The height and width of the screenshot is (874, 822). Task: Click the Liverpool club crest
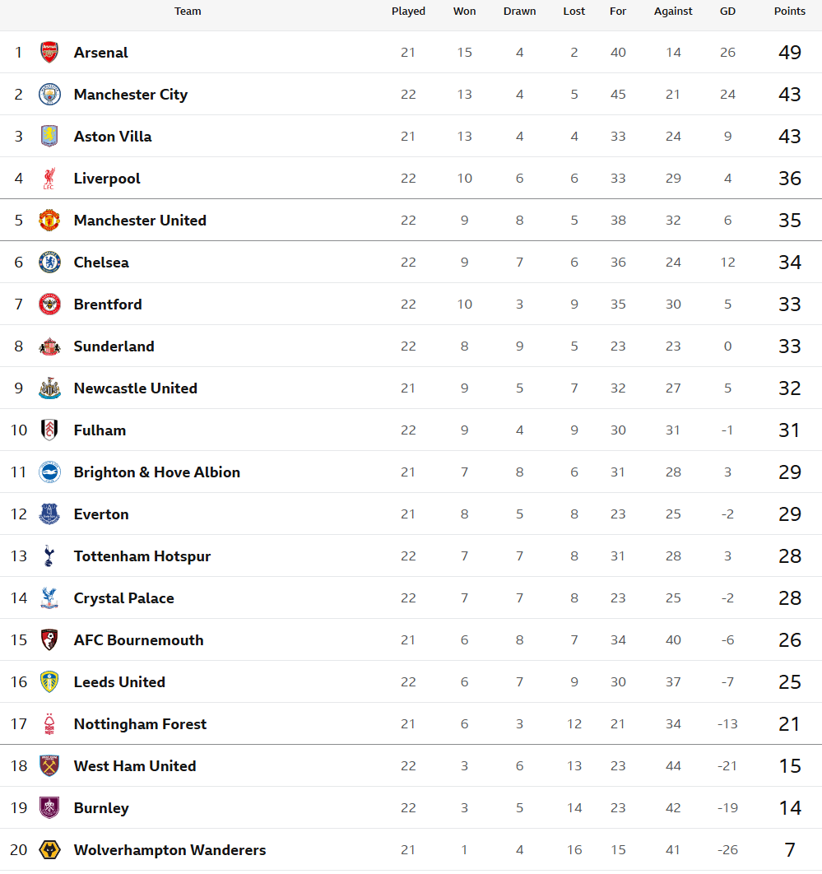pyautogui.click(x=49, y=179)
